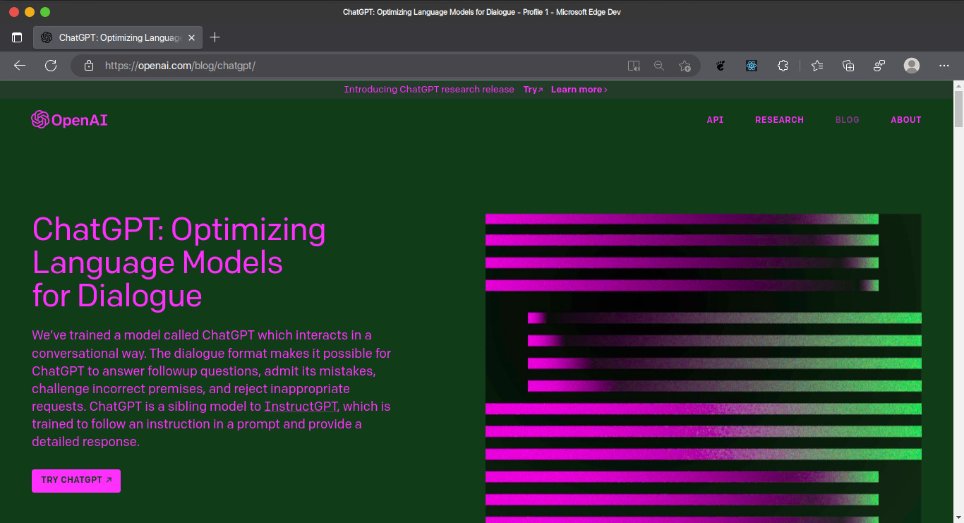Follow the InstructGPT hyperlink
This screenshot has height=523, width=964.
(x=301, y=407)
